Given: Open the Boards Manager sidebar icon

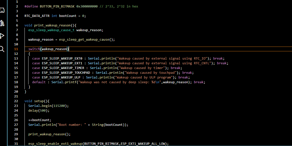Looking at the screenshot, I should pyautogui.click(x=2, y=10).
